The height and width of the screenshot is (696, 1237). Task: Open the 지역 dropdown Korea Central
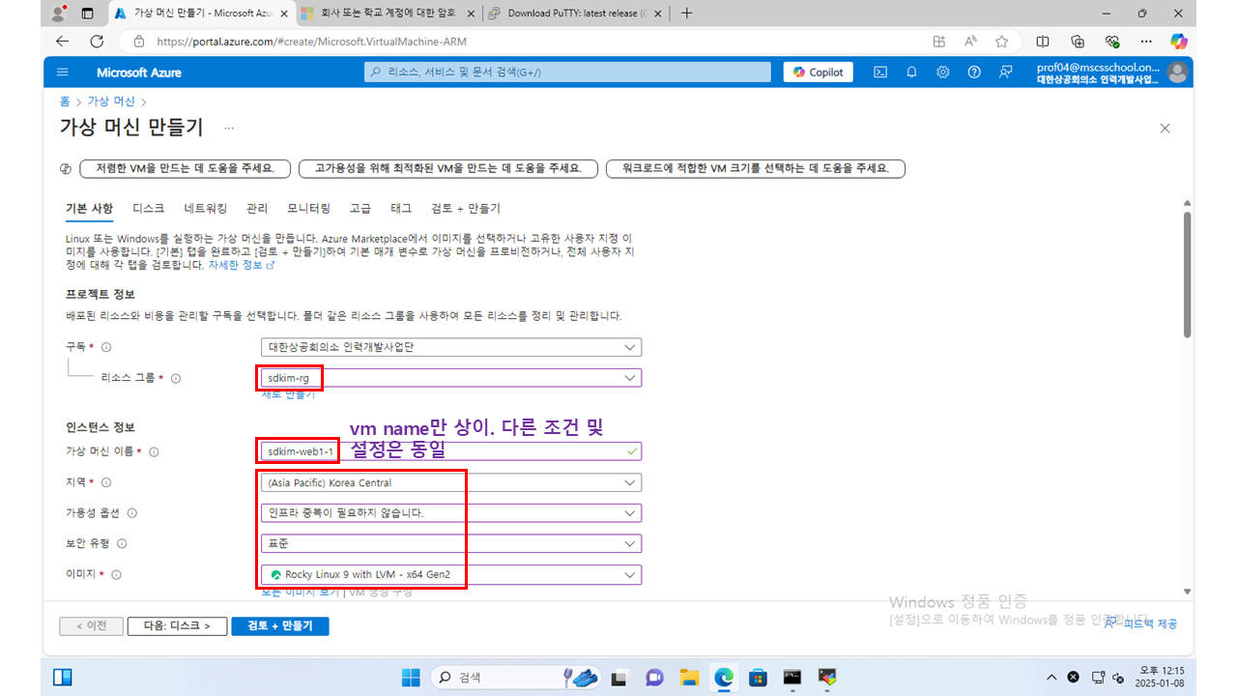tap(451, 482)
